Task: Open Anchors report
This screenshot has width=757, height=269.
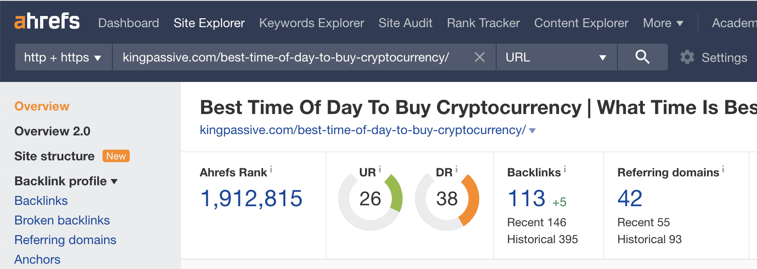Action: pos(37,260)
